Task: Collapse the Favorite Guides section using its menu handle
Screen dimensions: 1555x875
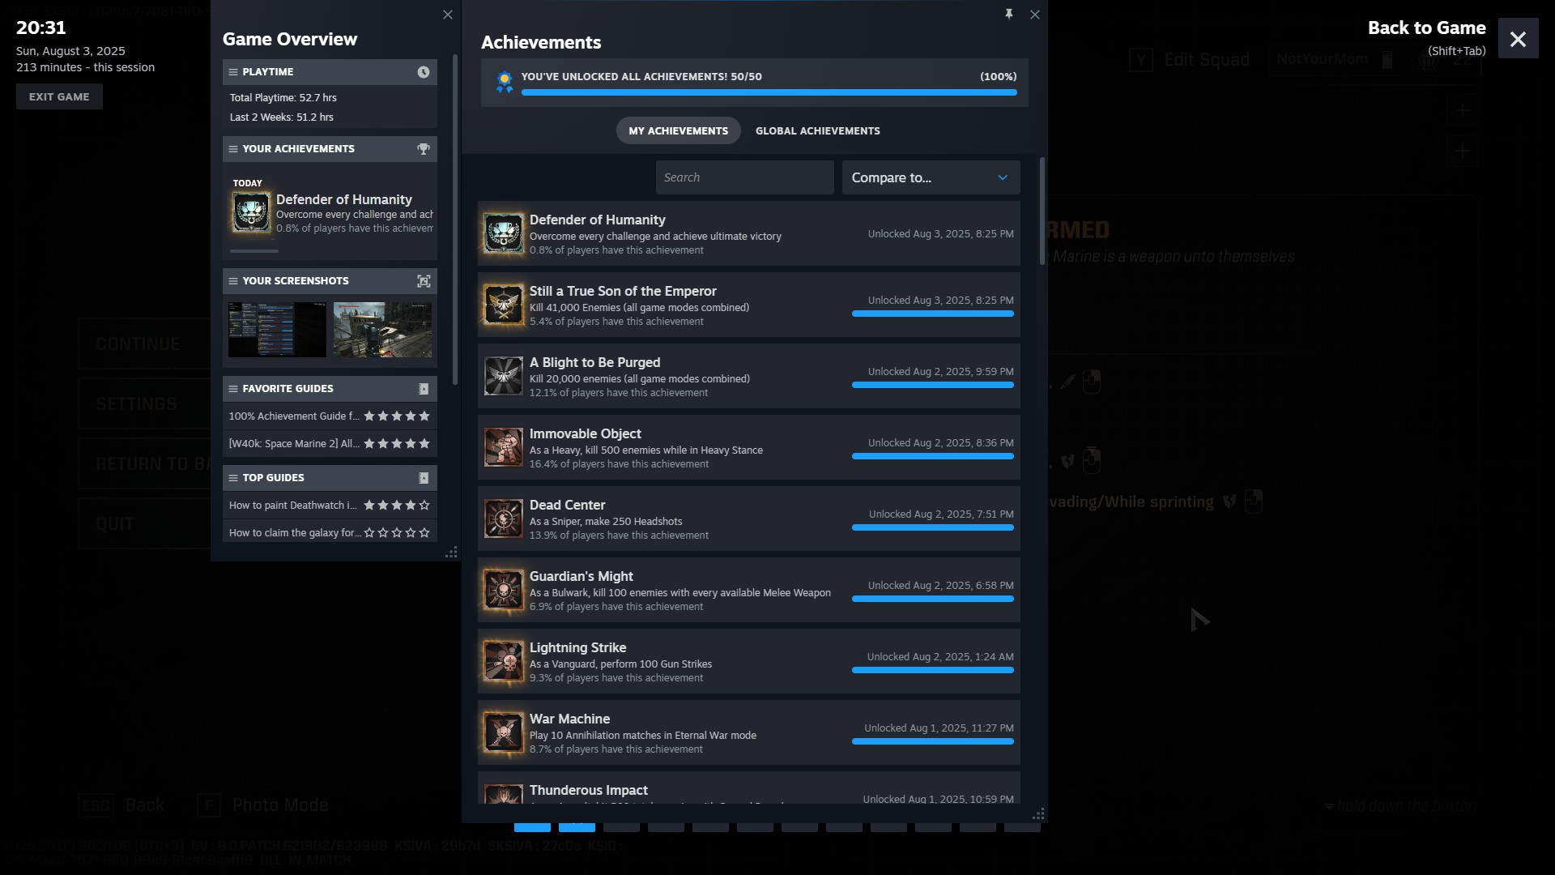Action: [x=233, y=389]
